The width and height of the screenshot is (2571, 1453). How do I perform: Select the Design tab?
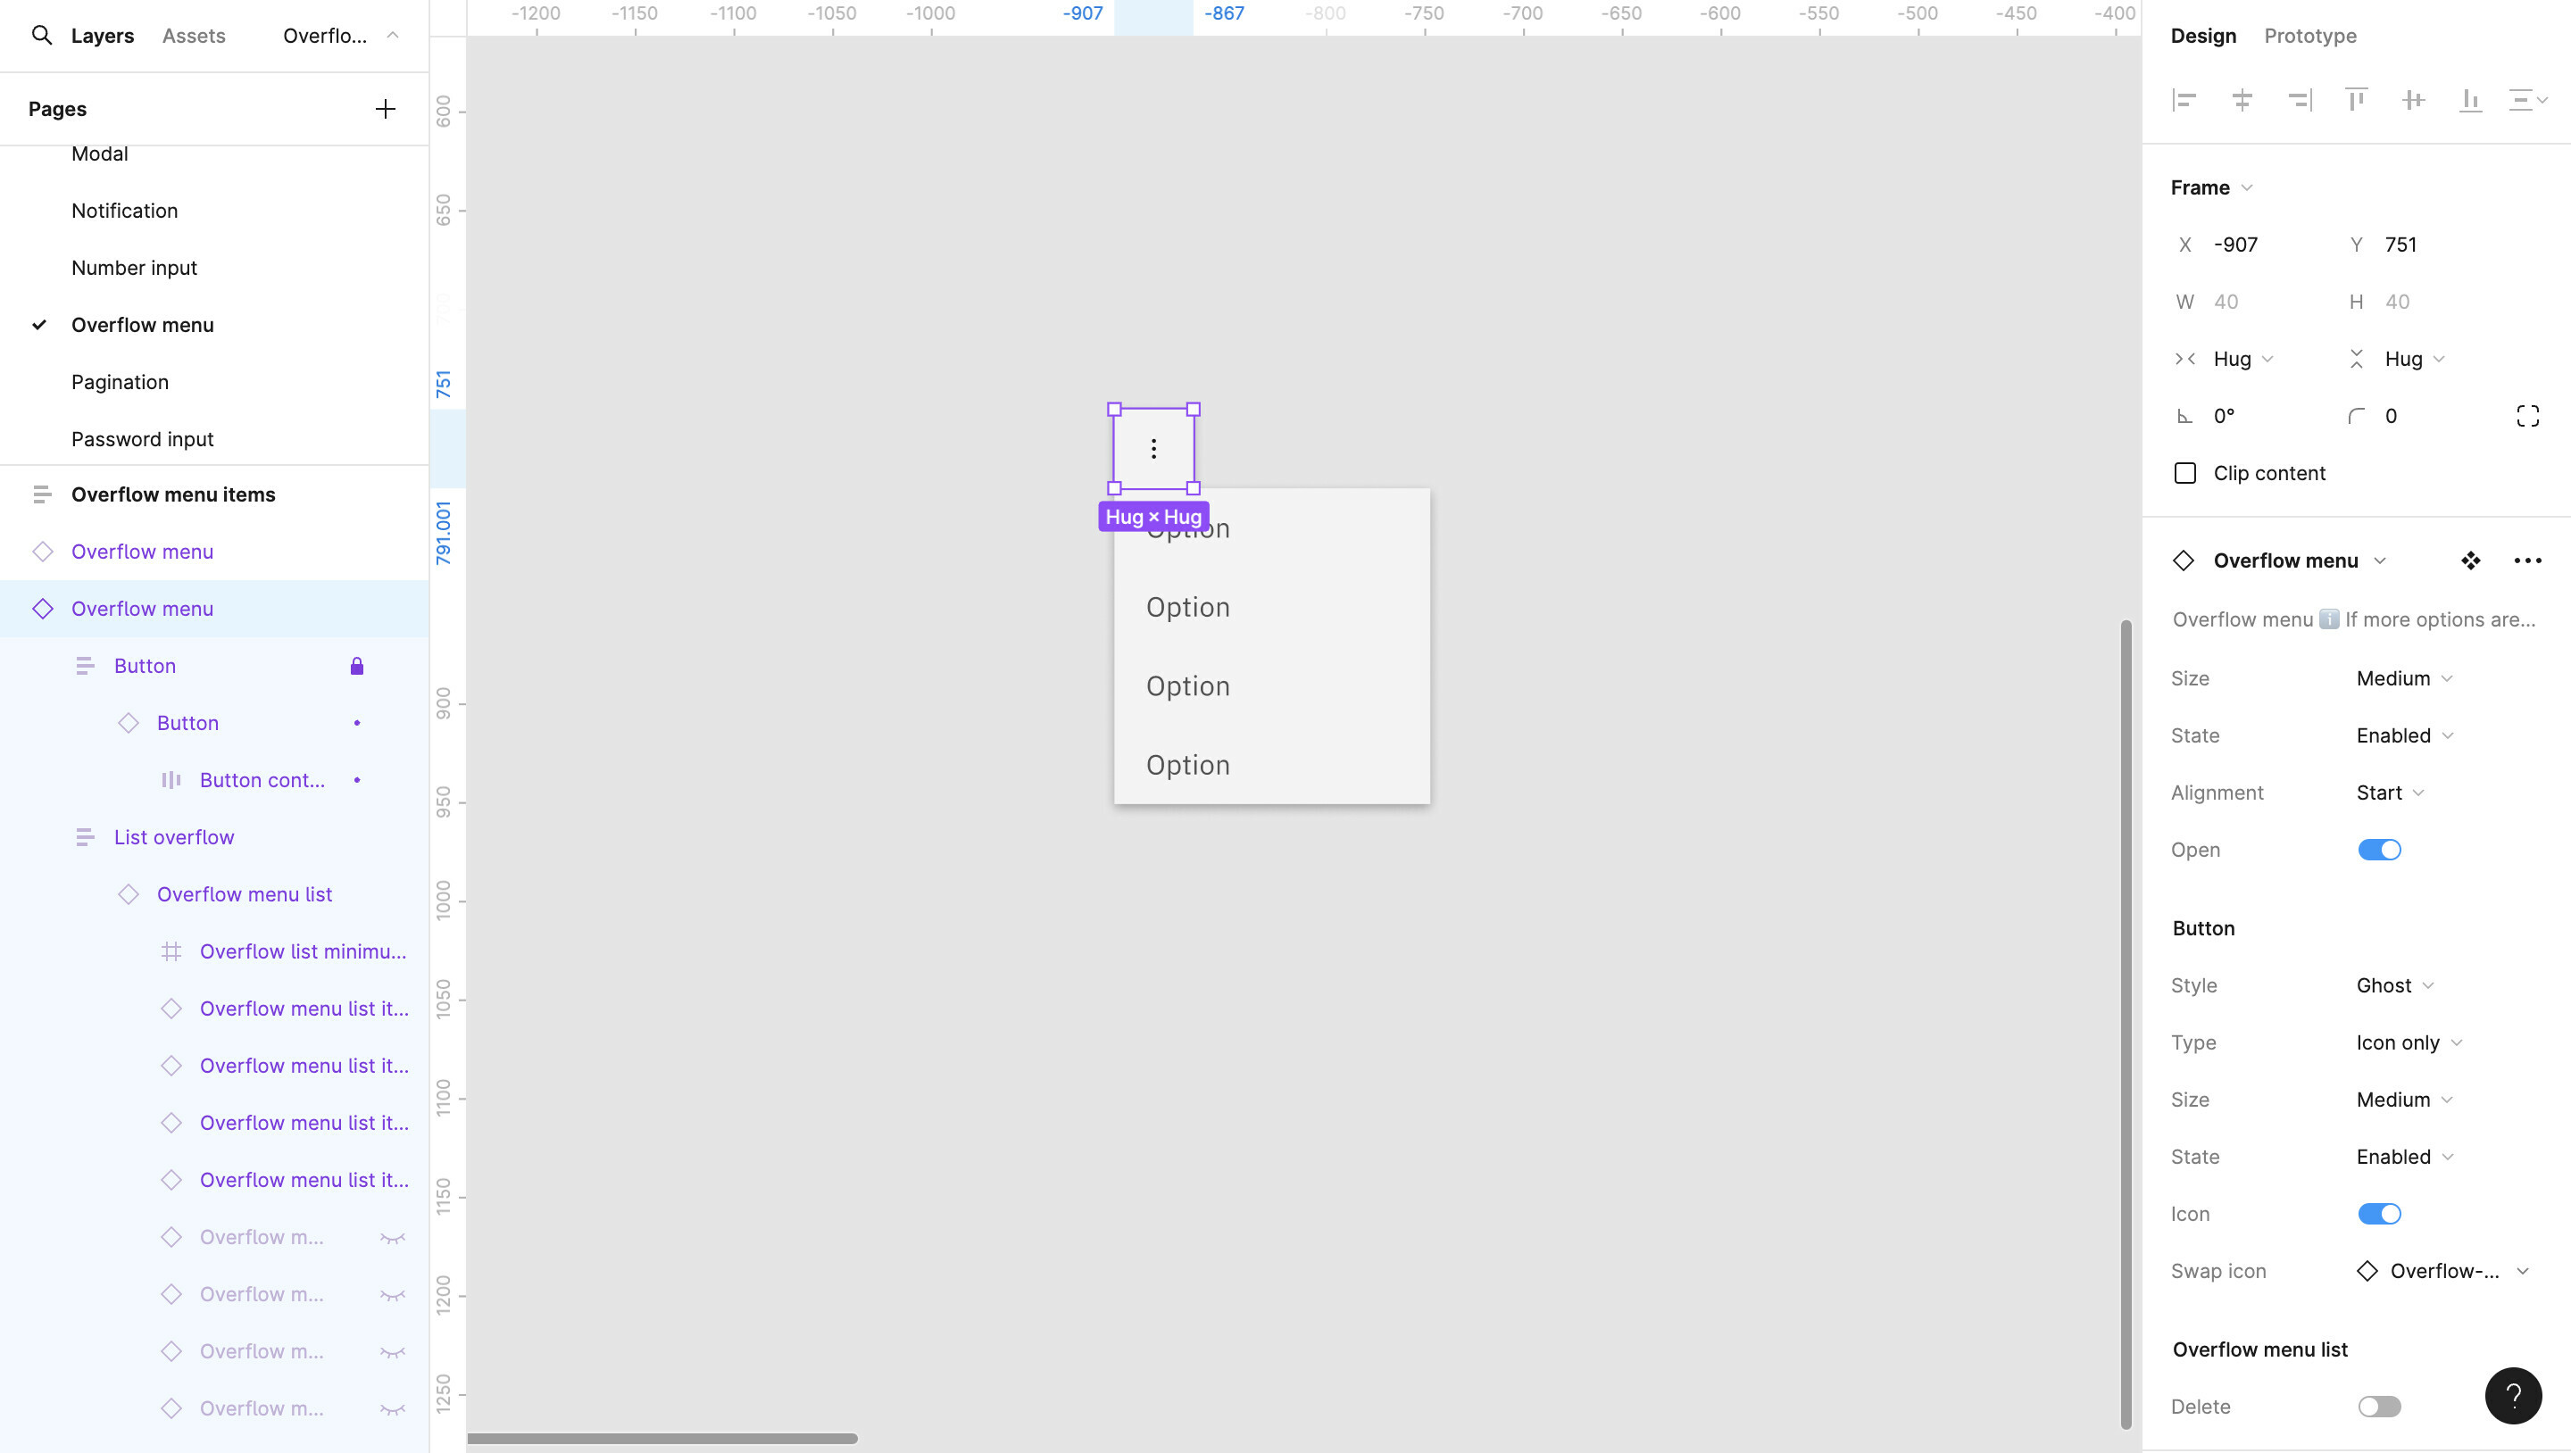tap(2202, 36)
